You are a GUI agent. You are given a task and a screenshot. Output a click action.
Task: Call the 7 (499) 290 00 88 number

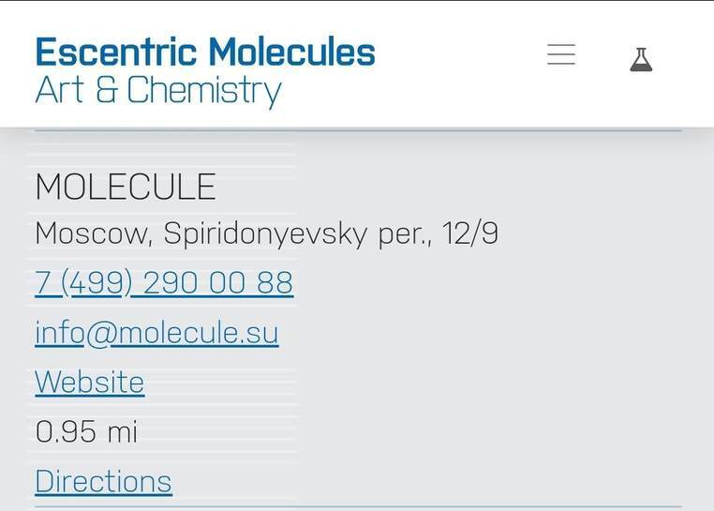coord(164,282)
